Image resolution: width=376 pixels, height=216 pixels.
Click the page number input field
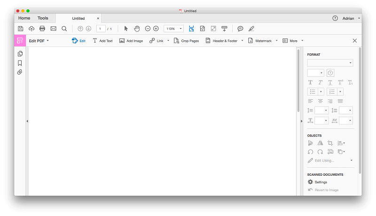coord(101,29)
